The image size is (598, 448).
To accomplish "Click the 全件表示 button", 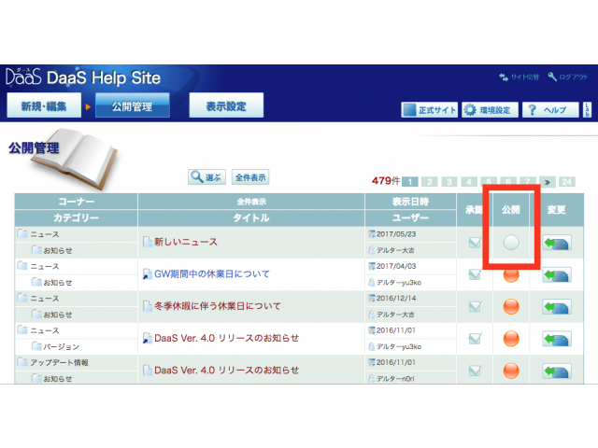I will pyautogui.click(x=250, y=176).
